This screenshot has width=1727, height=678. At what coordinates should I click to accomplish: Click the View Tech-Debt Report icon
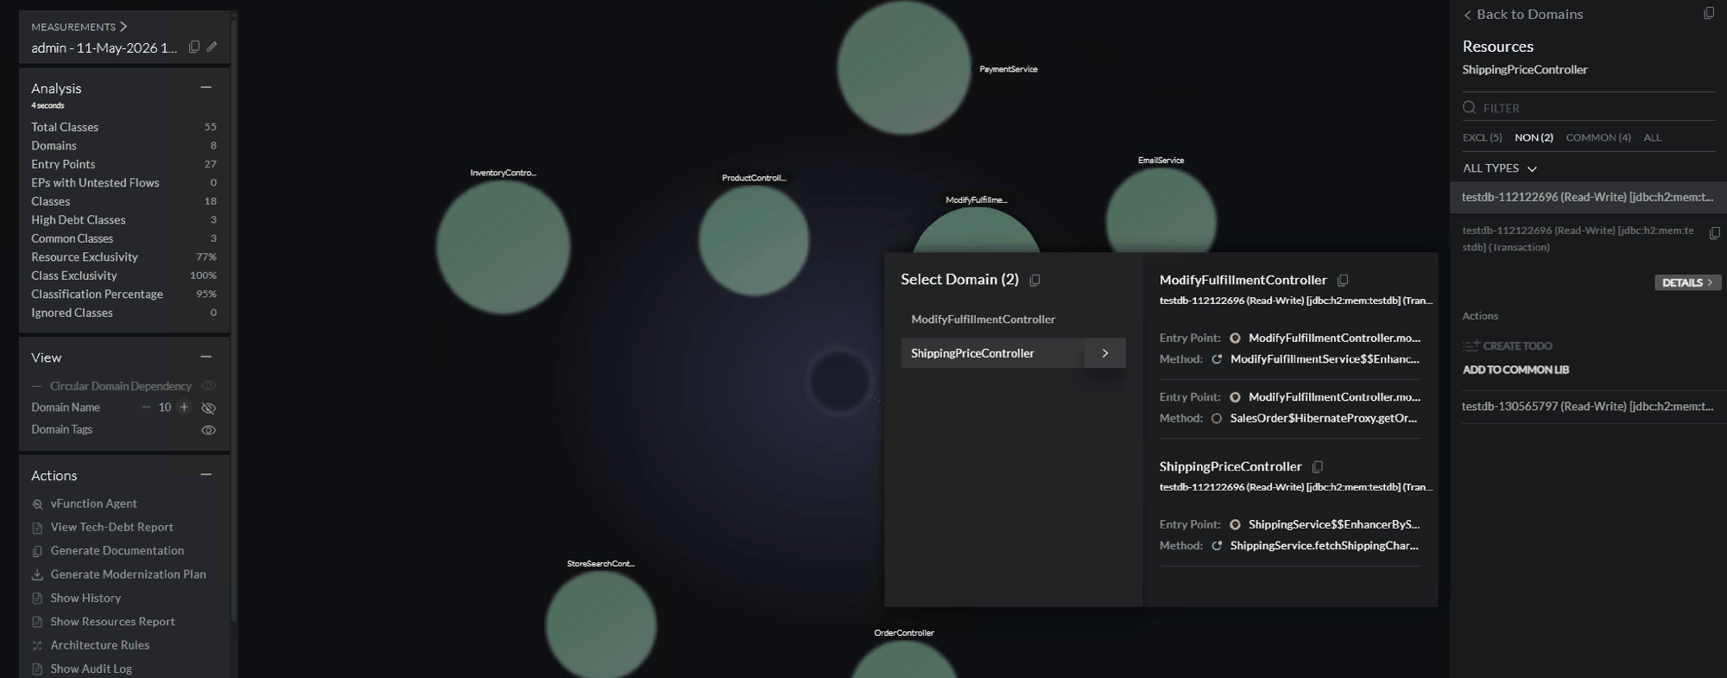coord(37,528)
